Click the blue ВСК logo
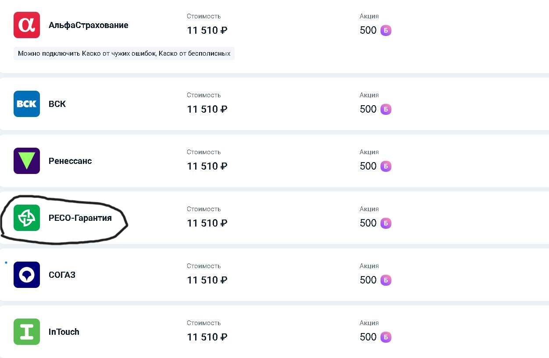549x358 pixels. pyautogui.click(x=27, y=104)
